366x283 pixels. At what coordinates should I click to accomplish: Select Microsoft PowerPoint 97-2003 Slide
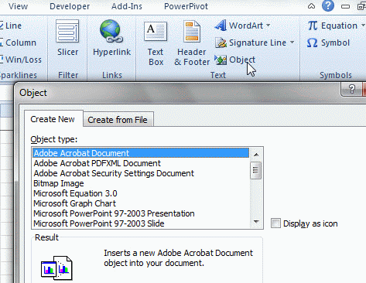point(141,223)
